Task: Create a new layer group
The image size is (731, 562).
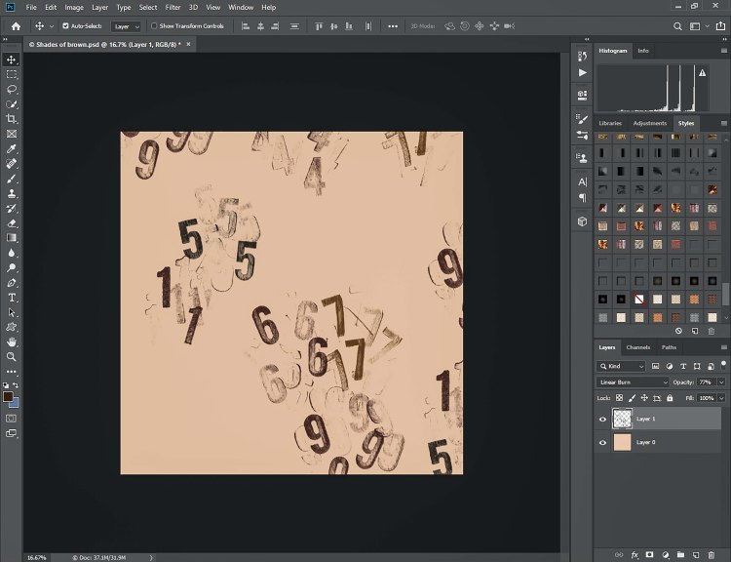Action: pos(680,555)
